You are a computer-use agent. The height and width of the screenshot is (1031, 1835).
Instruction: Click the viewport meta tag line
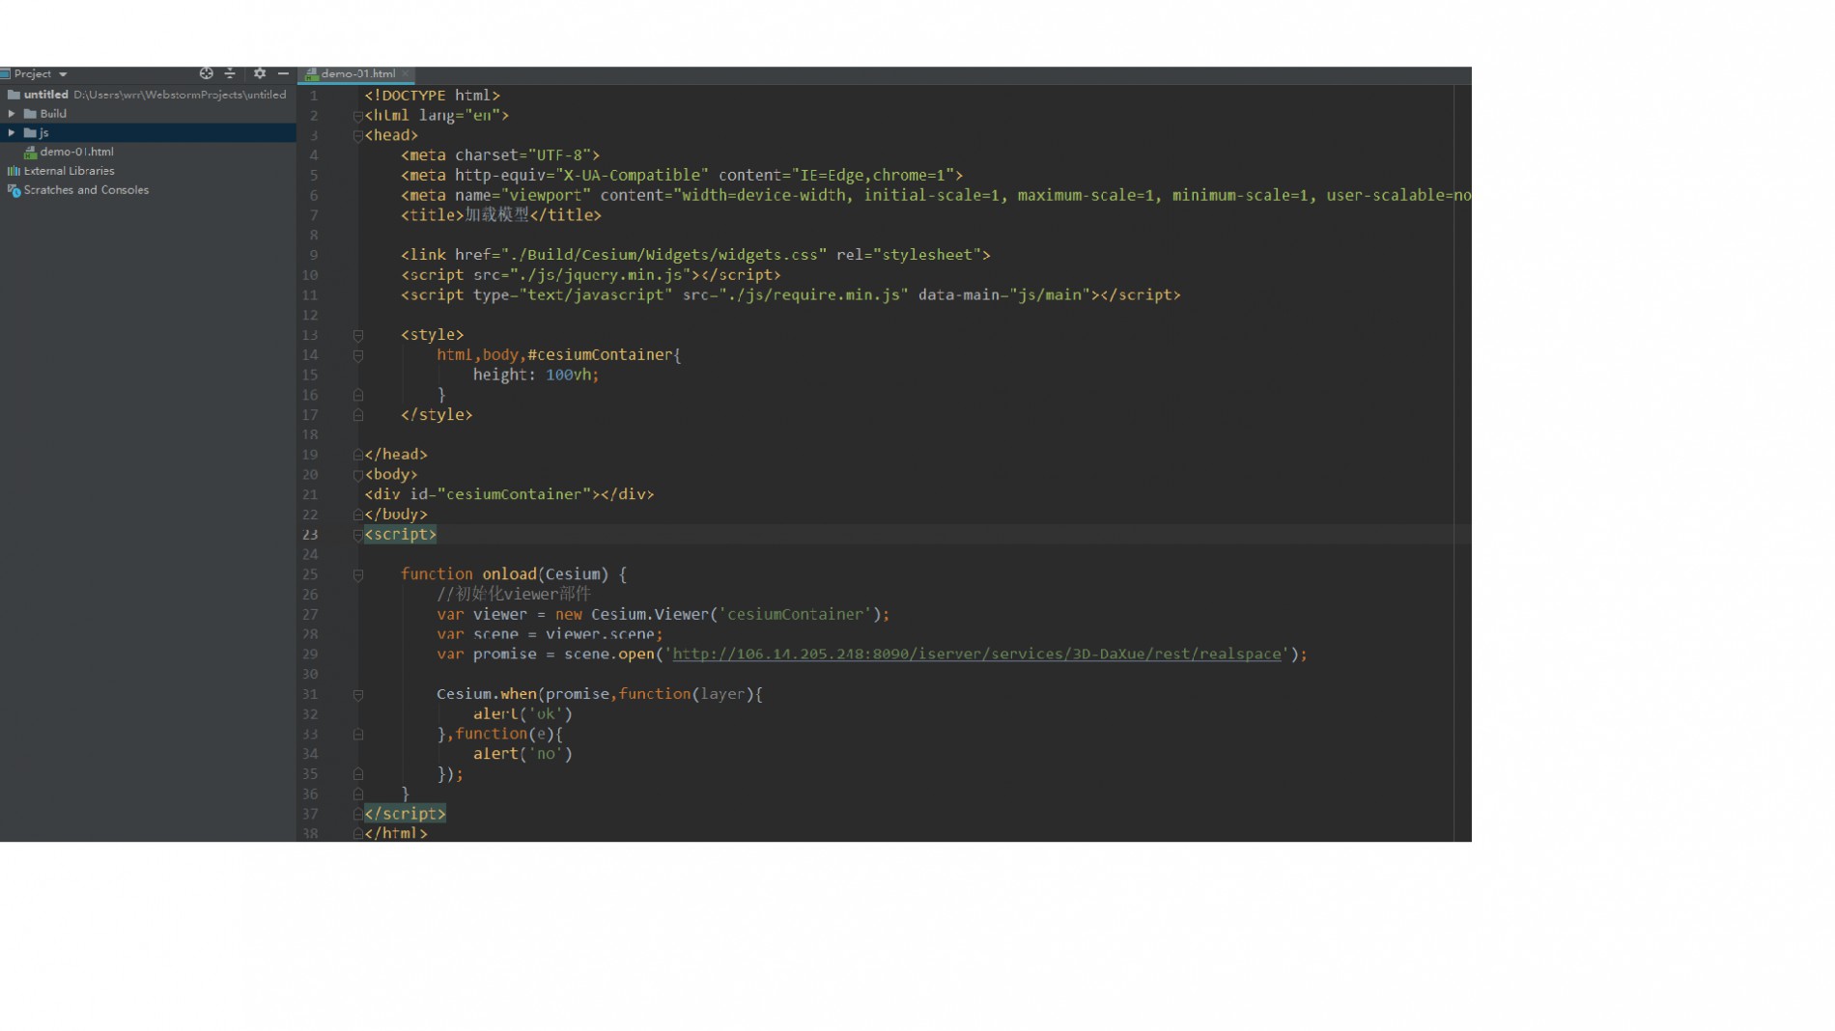click(x=936, y=195)
